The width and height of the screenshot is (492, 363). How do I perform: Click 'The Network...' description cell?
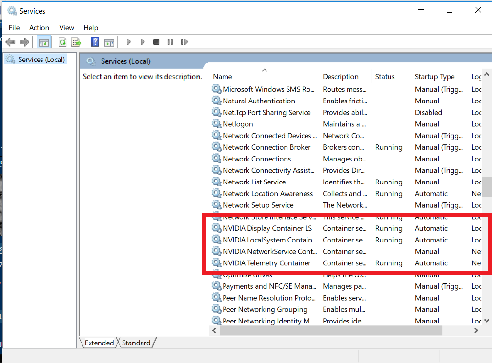tap(345, 205)
